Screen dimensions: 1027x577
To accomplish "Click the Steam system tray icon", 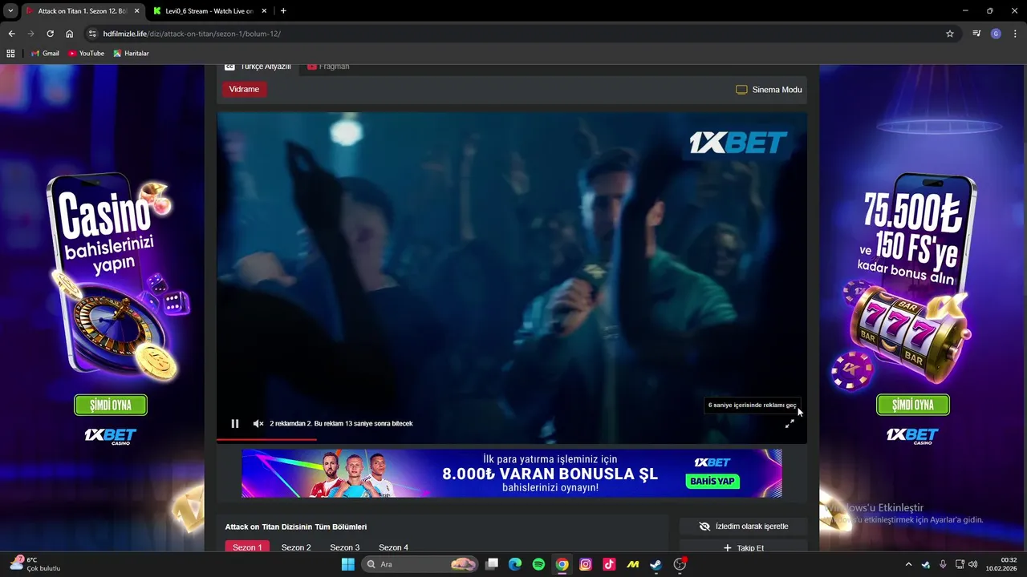I will pyautogui.click(x=926, y=564).
